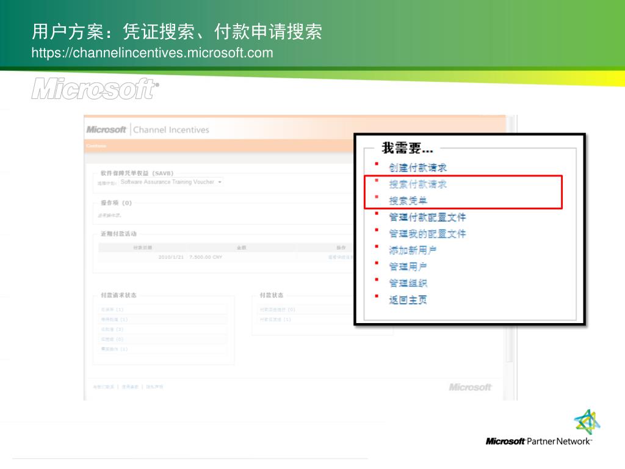Go to 管理我的配置文件
The image size is (625, 469).
(x=427, y=234)
